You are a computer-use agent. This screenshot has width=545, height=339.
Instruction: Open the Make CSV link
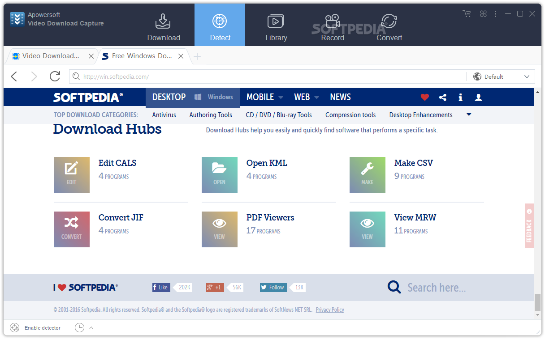point(414,163)
